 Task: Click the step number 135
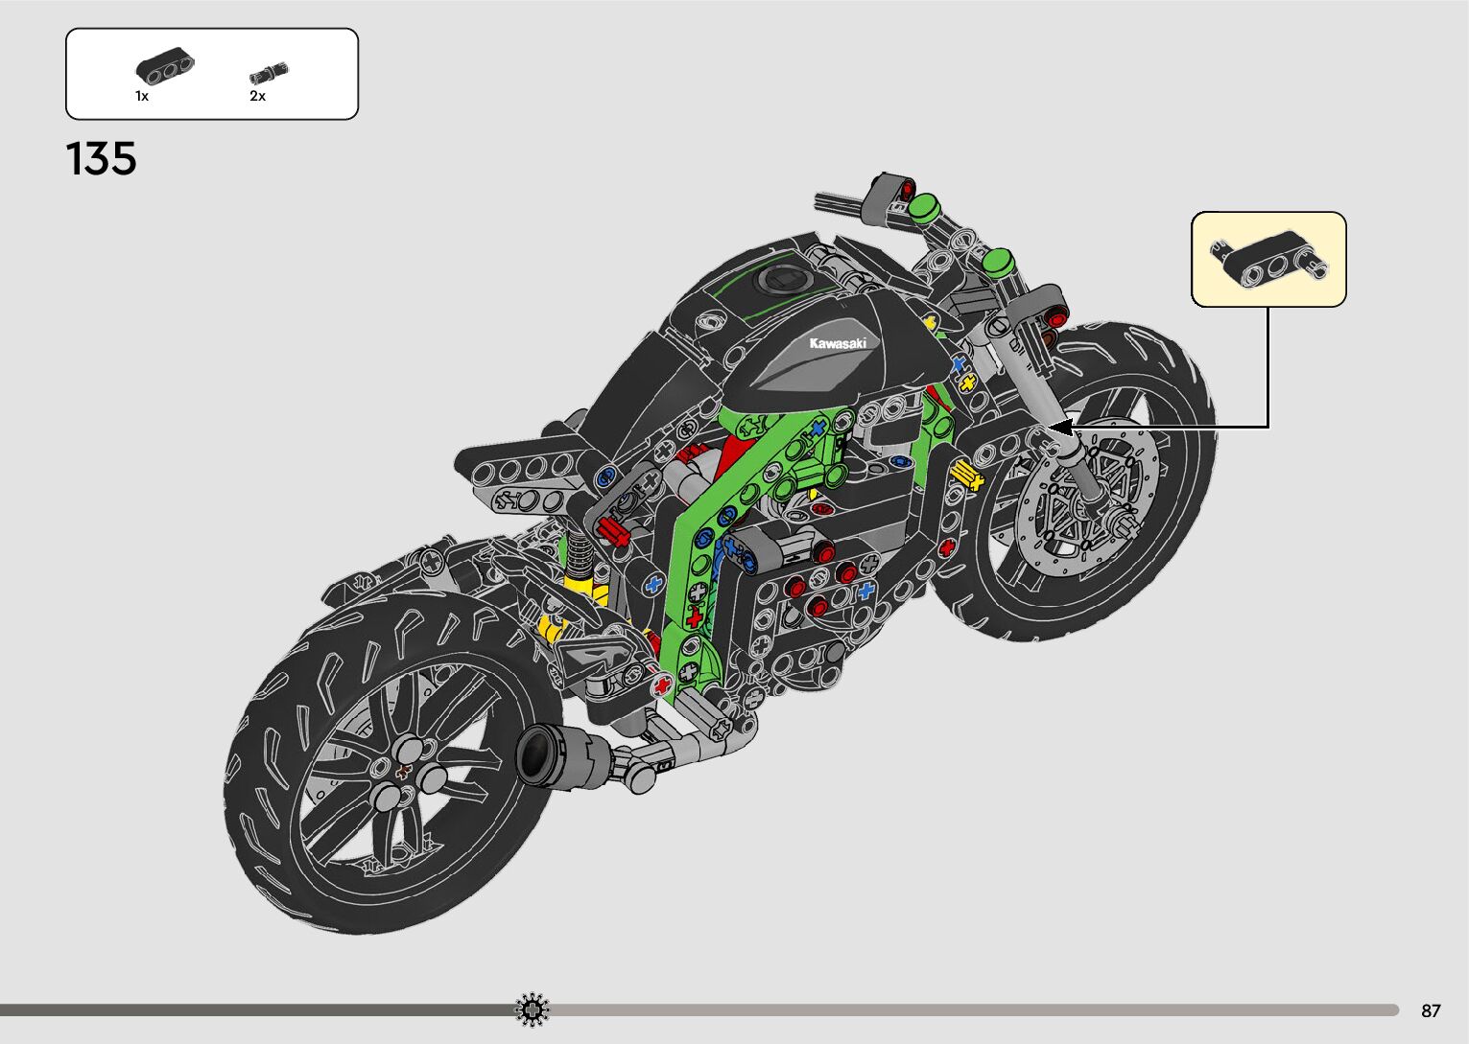tap(102, 159)
